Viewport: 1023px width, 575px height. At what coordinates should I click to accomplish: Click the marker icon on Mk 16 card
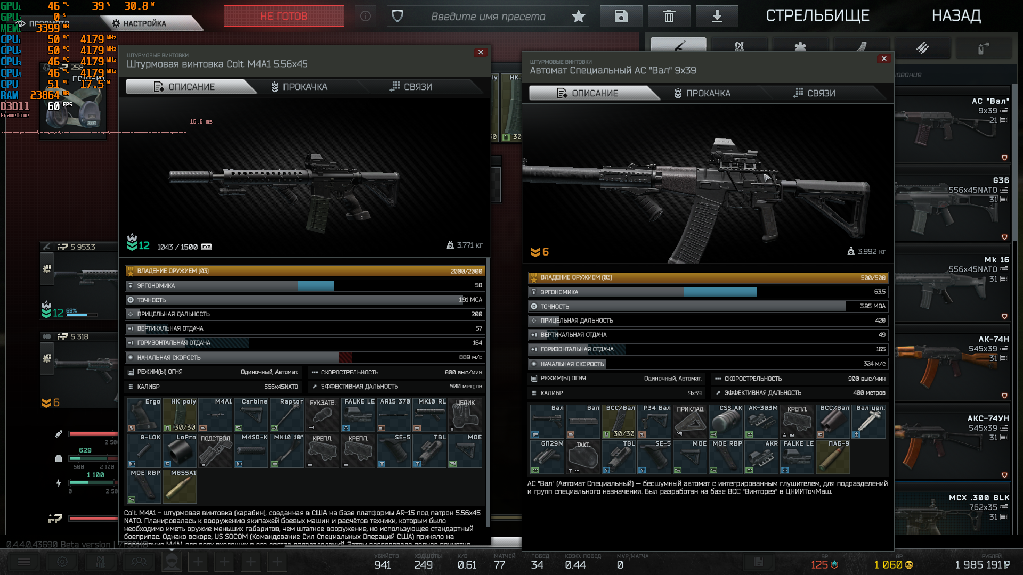[1004, 316]
